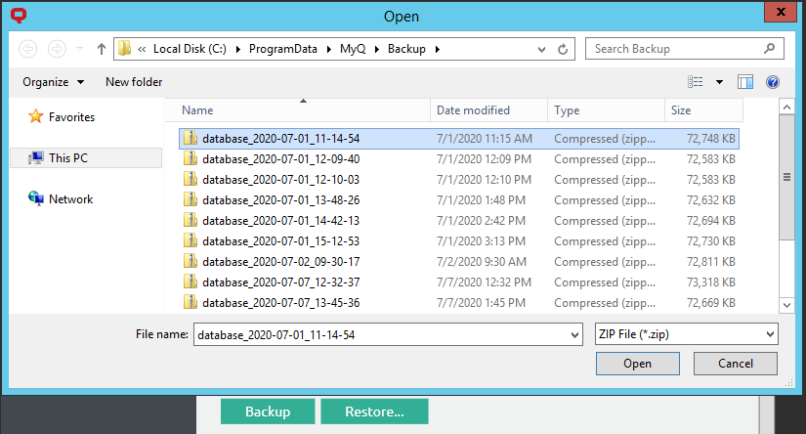Image resolution: width=806 pixels, height=434 pixels.
Task: Click the change view icon
Action: (696, 82)
